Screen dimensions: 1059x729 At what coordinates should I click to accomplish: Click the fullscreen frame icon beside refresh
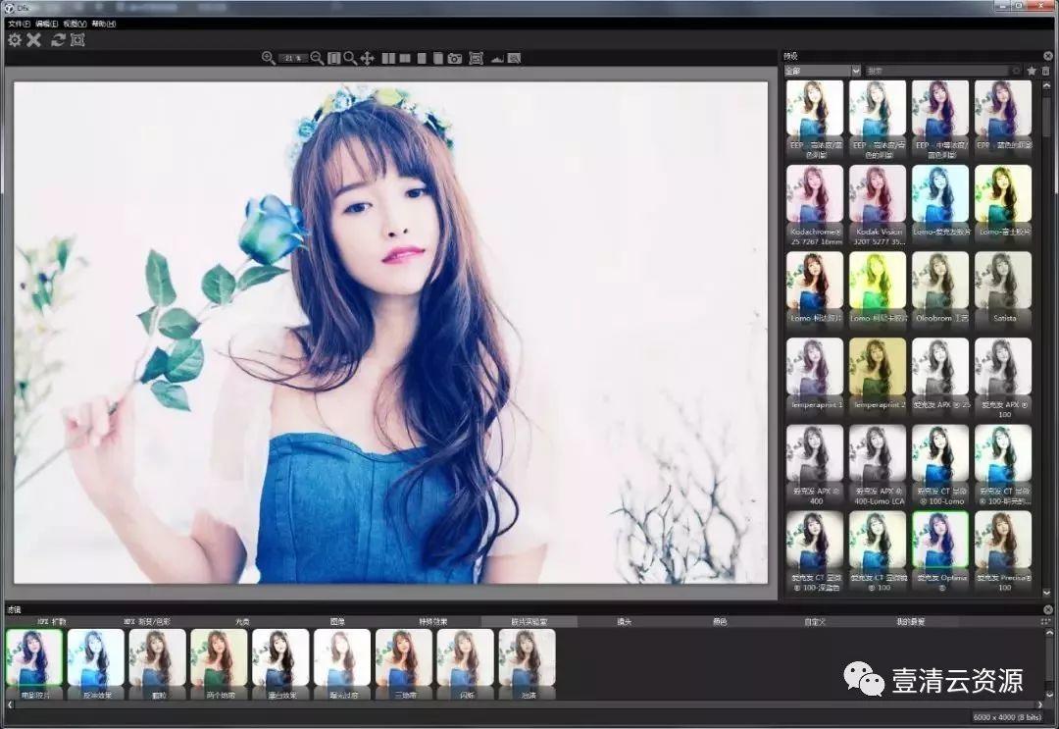coord(77,40)
